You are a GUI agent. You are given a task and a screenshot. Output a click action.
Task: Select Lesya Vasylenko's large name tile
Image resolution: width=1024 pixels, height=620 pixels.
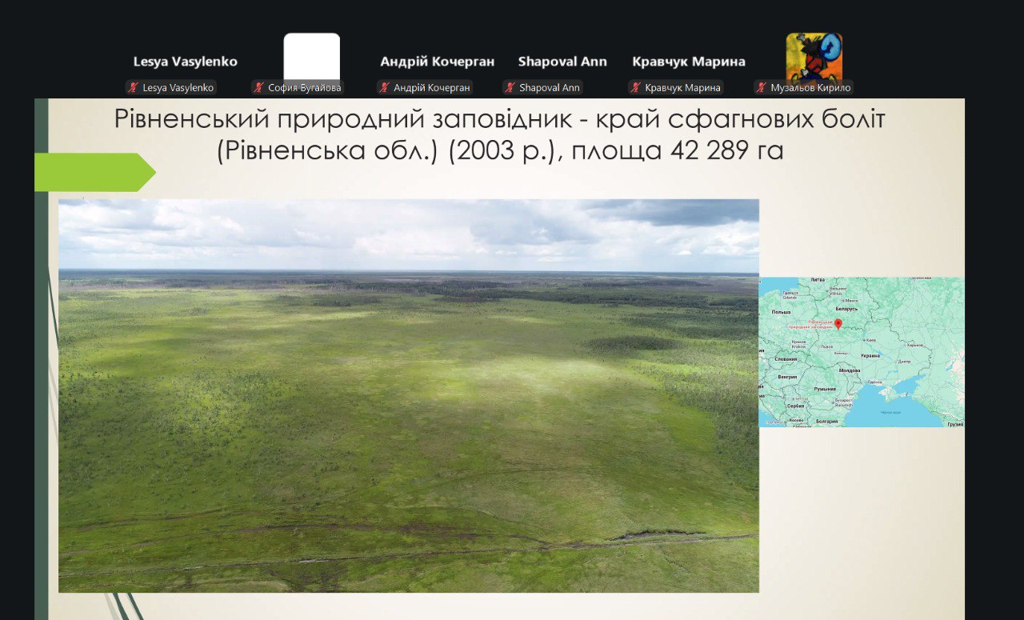click(x=185, y=62)
